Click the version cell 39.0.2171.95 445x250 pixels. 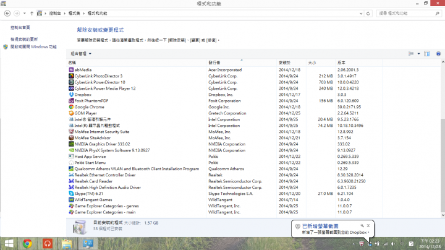349,107
